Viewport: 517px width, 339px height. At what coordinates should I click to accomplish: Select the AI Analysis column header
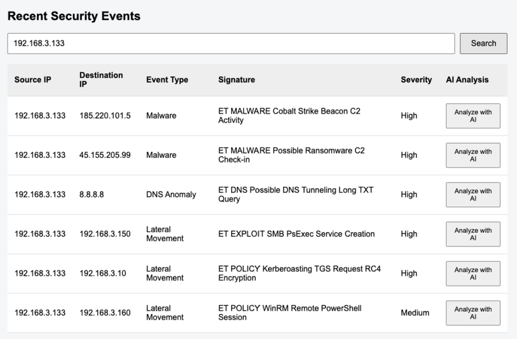tap(467, 80)
